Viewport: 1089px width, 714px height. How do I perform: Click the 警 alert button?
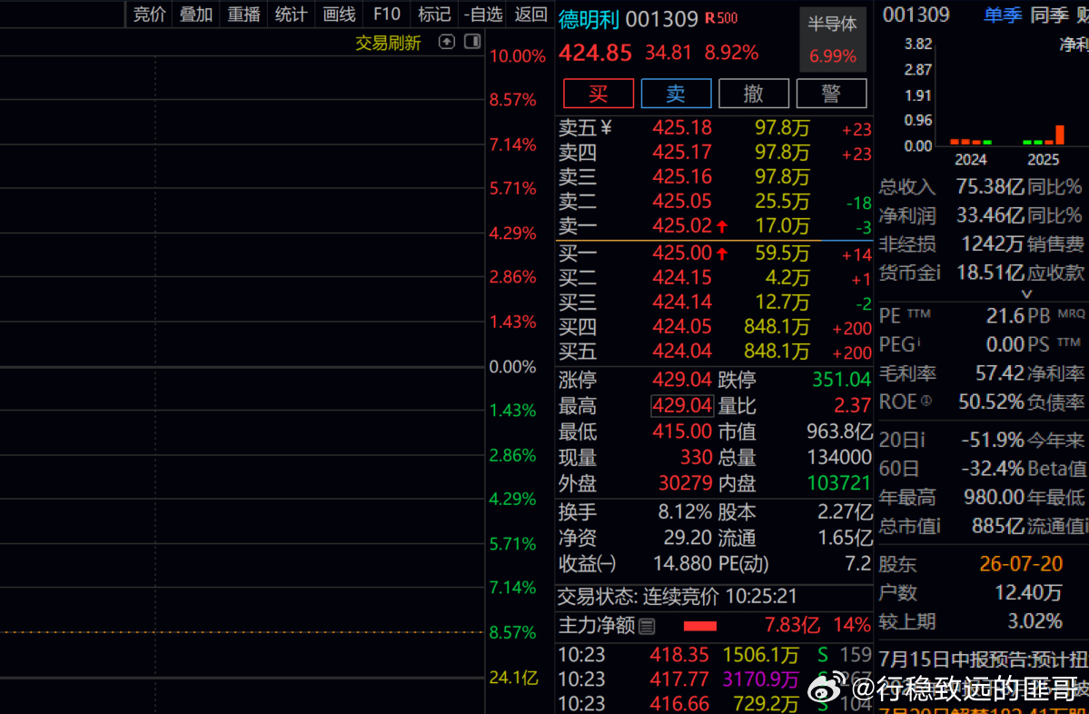pos(831,93)
